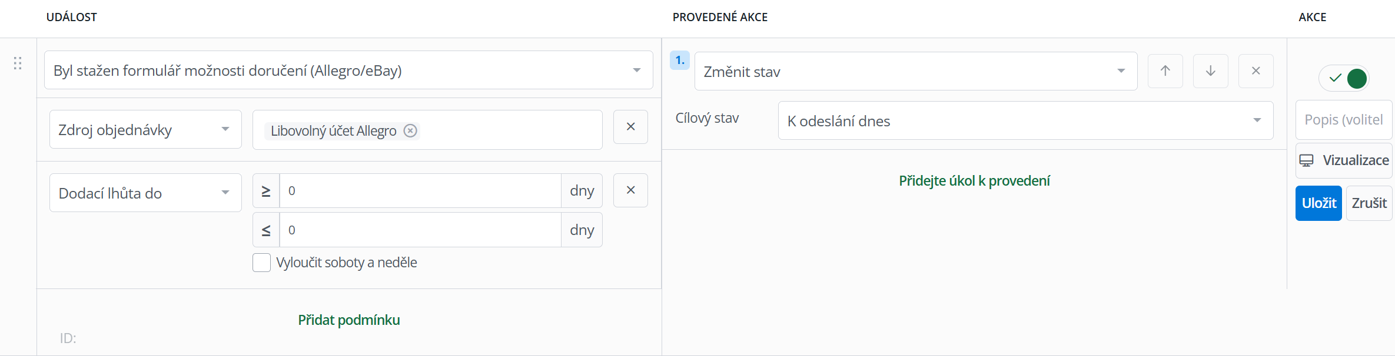Grab the drag handle dots icon
Viewport: 1395px width, 356px height.
18,63
